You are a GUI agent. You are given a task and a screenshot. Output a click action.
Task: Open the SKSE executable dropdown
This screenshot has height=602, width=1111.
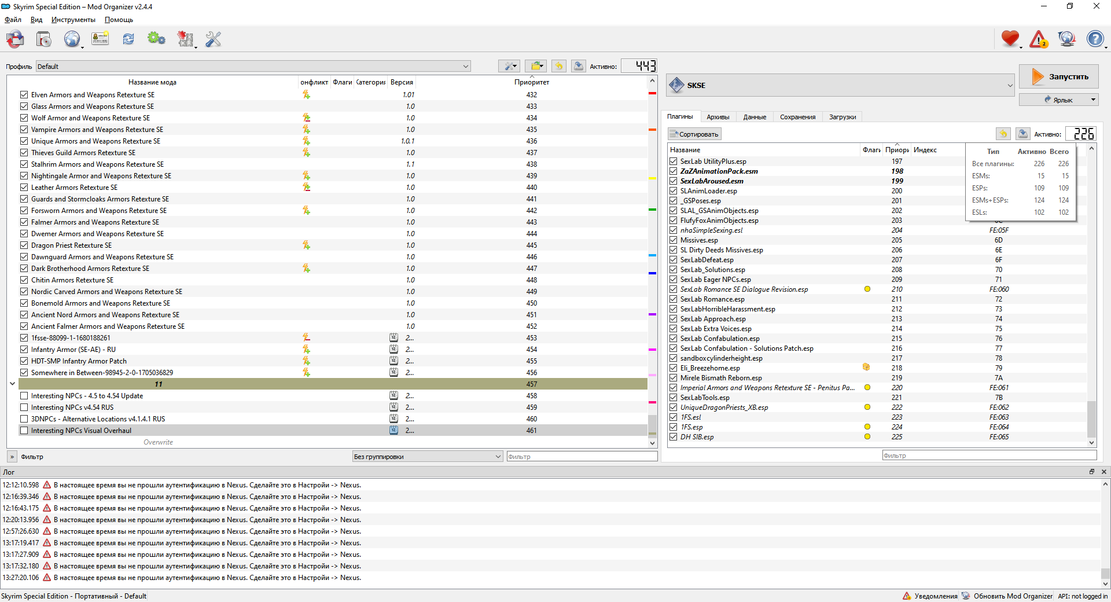coord(841,85)
